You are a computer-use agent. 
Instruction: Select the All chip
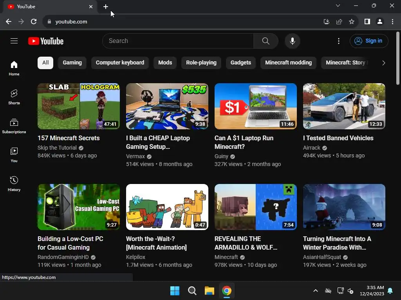pos(45,63)
